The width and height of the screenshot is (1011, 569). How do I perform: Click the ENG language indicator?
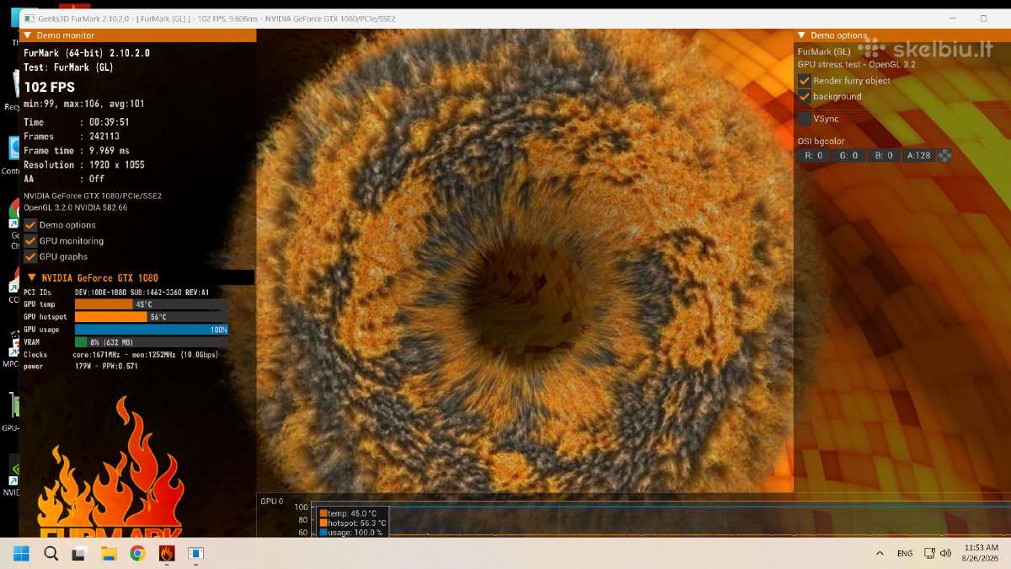905,553
